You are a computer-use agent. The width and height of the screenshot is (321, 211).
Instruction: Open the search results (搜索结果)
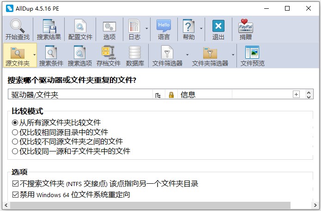pos(48,29)
